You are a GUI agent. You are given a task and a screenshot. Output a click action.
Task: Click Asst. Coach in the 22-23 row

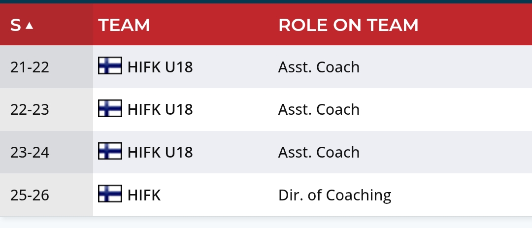(x=319, y=109)
